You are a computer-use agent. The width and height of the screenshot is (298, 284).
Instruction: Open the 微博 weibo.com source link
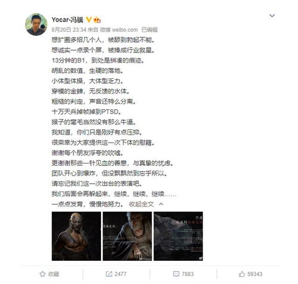coord(119,30)
